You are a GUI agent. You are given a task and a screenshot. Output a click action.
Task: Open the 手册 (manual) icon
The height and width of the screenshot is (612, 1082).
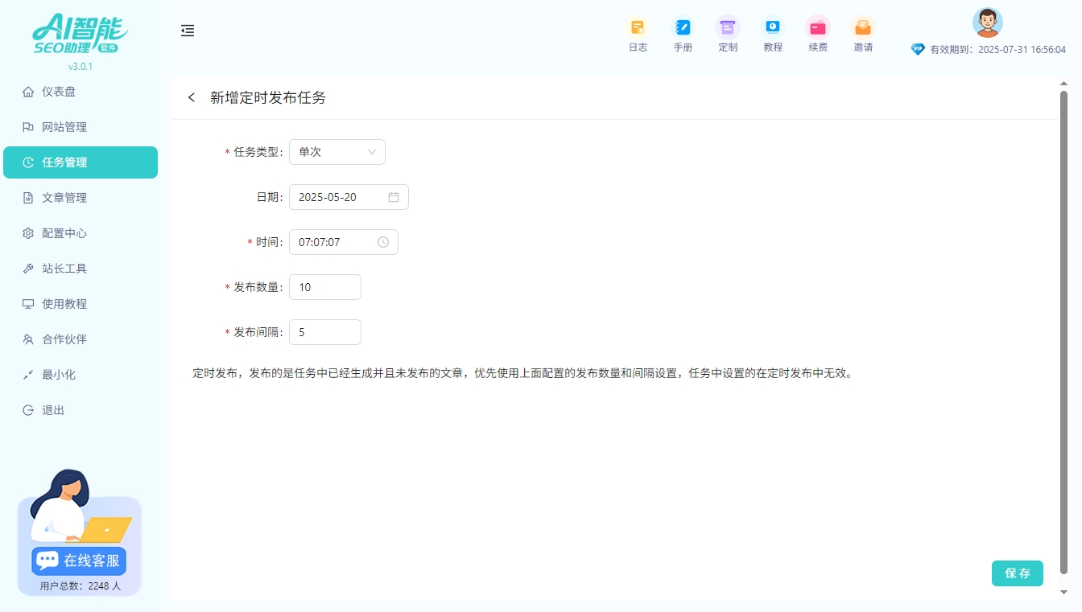point(683,34)
